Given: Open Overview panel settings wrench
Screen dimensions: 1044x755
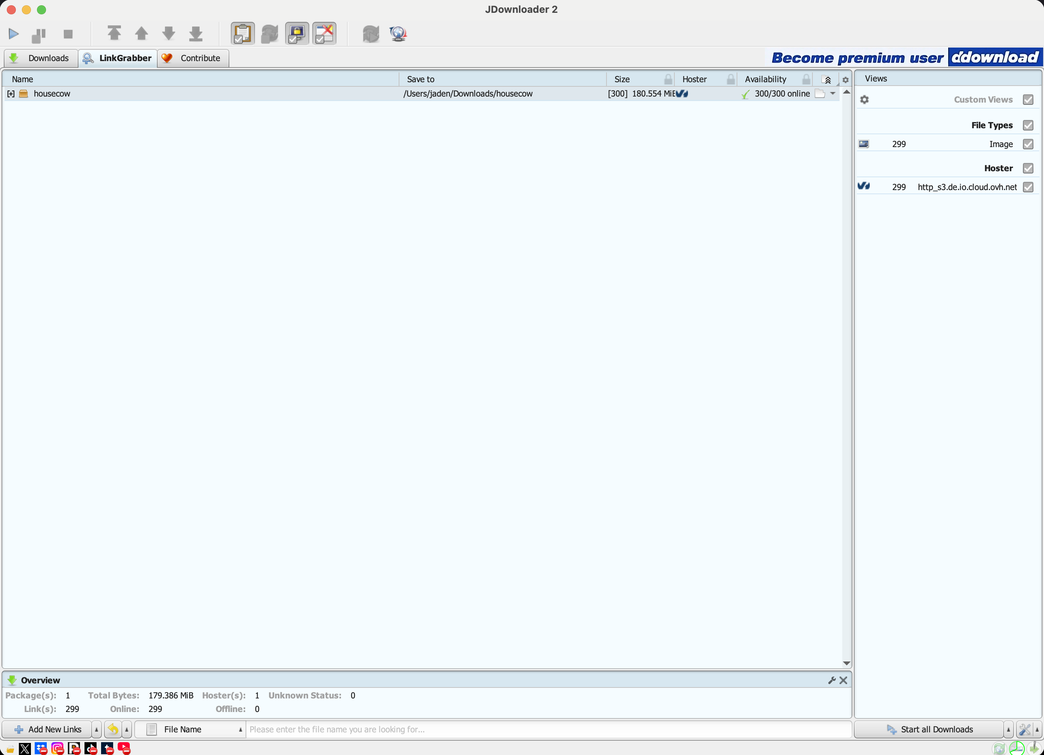Looking at the screenshot, I should coord(831,680).
